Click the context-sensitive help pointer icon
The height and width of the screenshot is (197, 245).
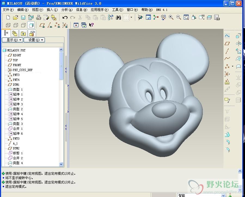pyautogui.click(x=91, y=25)
